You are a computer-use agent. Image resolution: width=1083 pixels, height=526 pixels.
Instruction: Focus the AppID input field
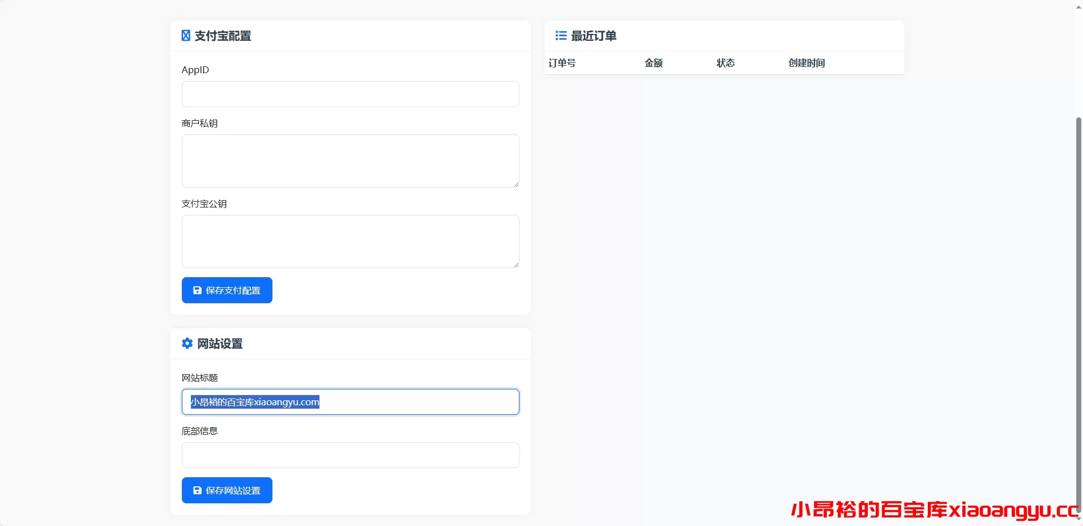pyautogui.click(x=350, y=94)
